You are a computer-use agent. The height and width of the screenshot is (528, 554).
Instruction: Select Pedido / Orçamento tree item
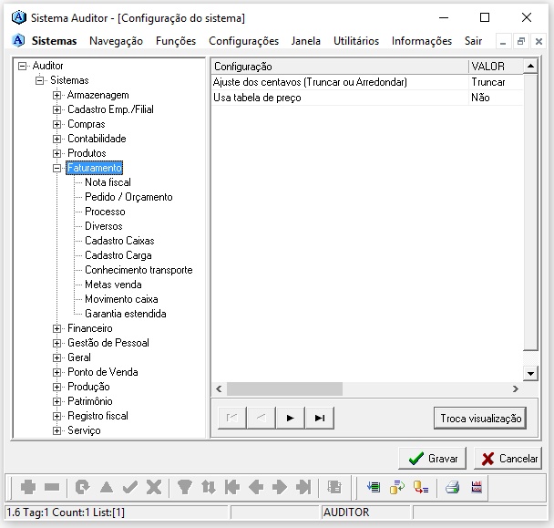(128, 197)
